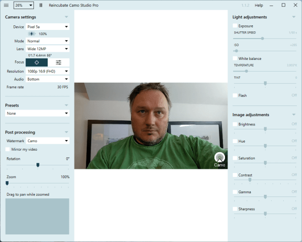
Task: Maximize the Camo Studio window
Action: (284, 5)
